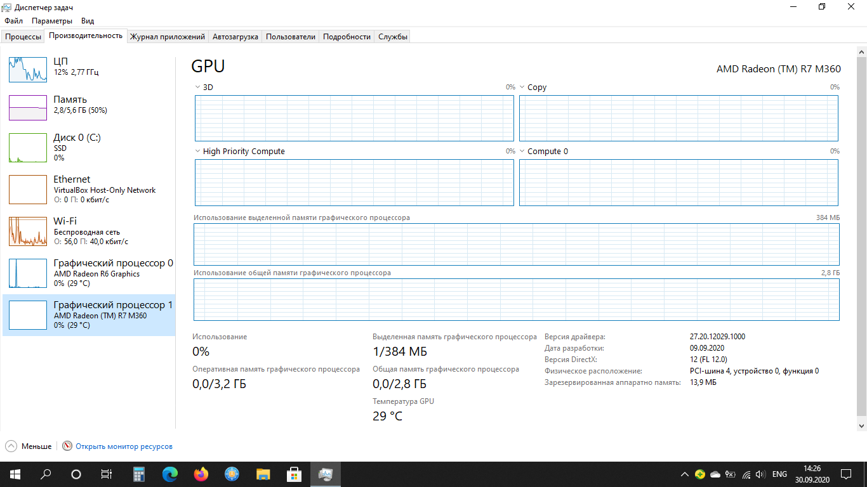Click the Открыть монитор ресурсов link
This screenshot has height=487, width=867.
(124, 446)
